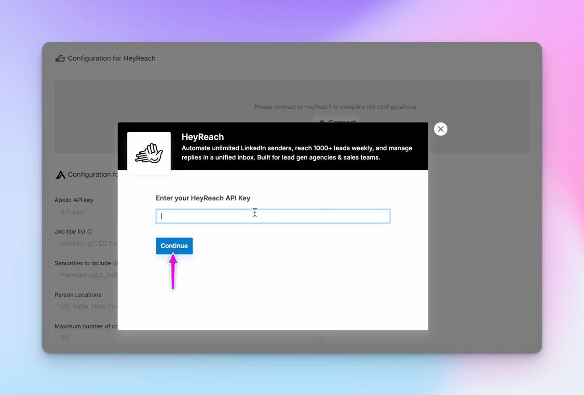Image resolution: width=584 pixels, height=395 pixels.
Task: Click the Apollo icon beside Configuration heading
Action: click(x=61, y=174)
